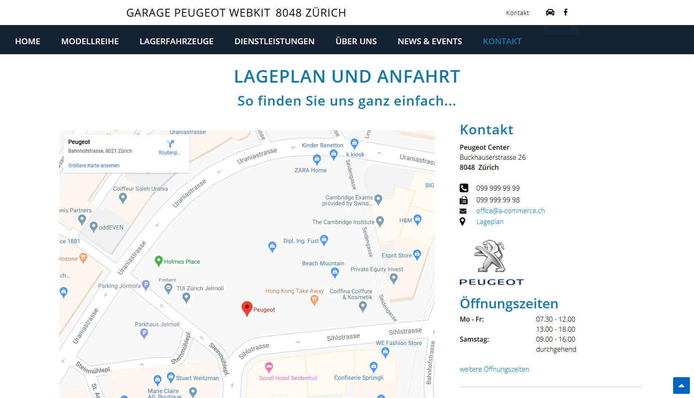Viewport: 694px width, 398px height.
Task: Select the Coiffina Coiffure marker
Action: click(x=363, y=307)
